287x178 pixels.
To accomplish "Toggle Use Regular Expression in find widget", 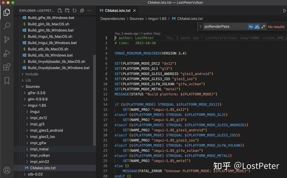I will tap(263, 26).
